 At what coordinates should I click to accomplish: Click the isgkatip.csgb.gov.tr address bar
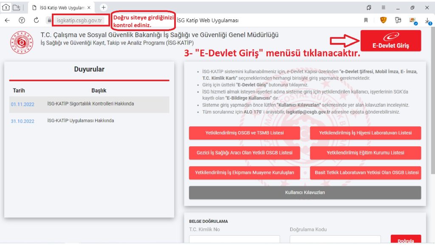(x=80, y=20)
